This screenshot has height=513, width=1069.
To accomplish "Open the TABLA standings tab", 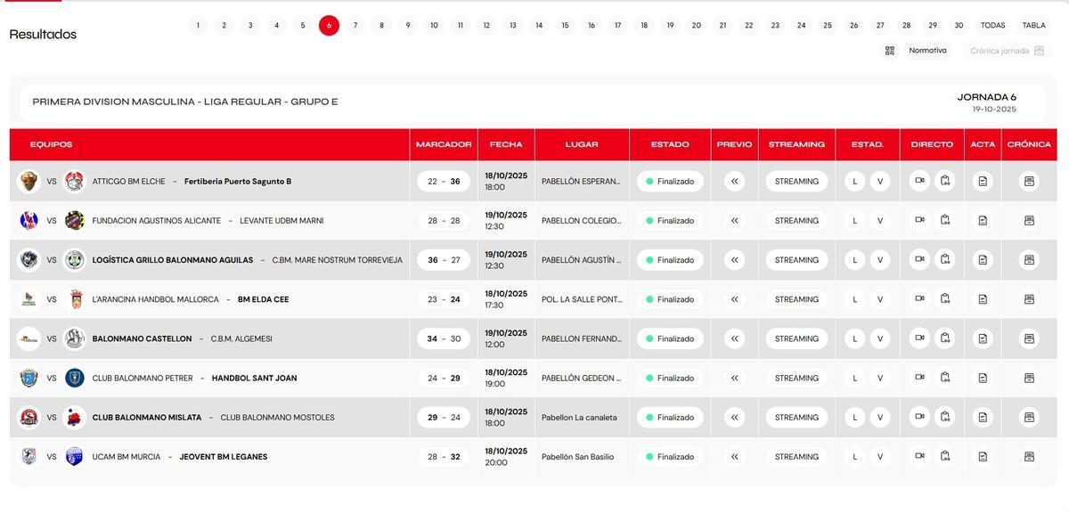I will [1033, 26].
